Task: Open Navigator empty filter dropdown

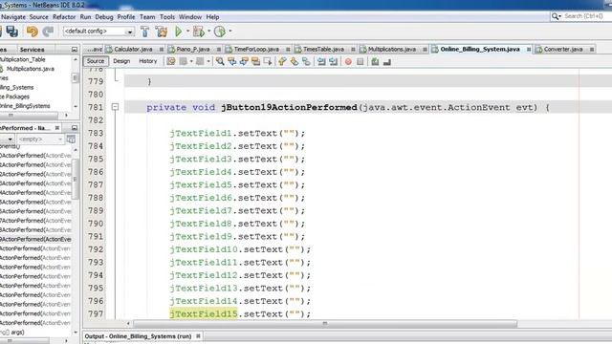Action: pyautogui.click(x=59, y=139)
